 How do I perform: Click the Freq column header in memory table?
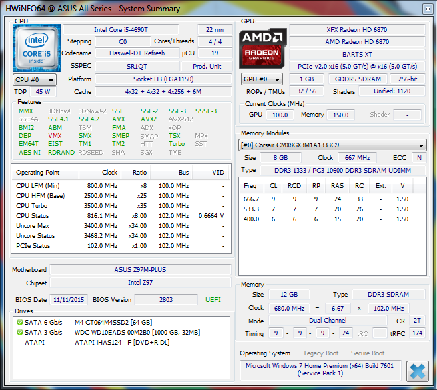coord(250,186)
